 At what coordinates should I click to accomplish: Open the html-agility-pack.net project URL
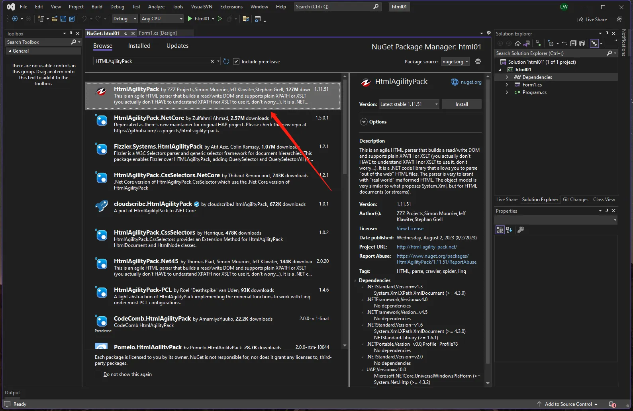(427, 247)
